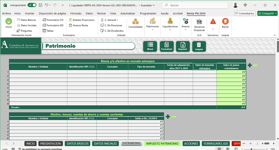
Task: Open the Preguntas ribbon item
Action: (x=24, y=31)
